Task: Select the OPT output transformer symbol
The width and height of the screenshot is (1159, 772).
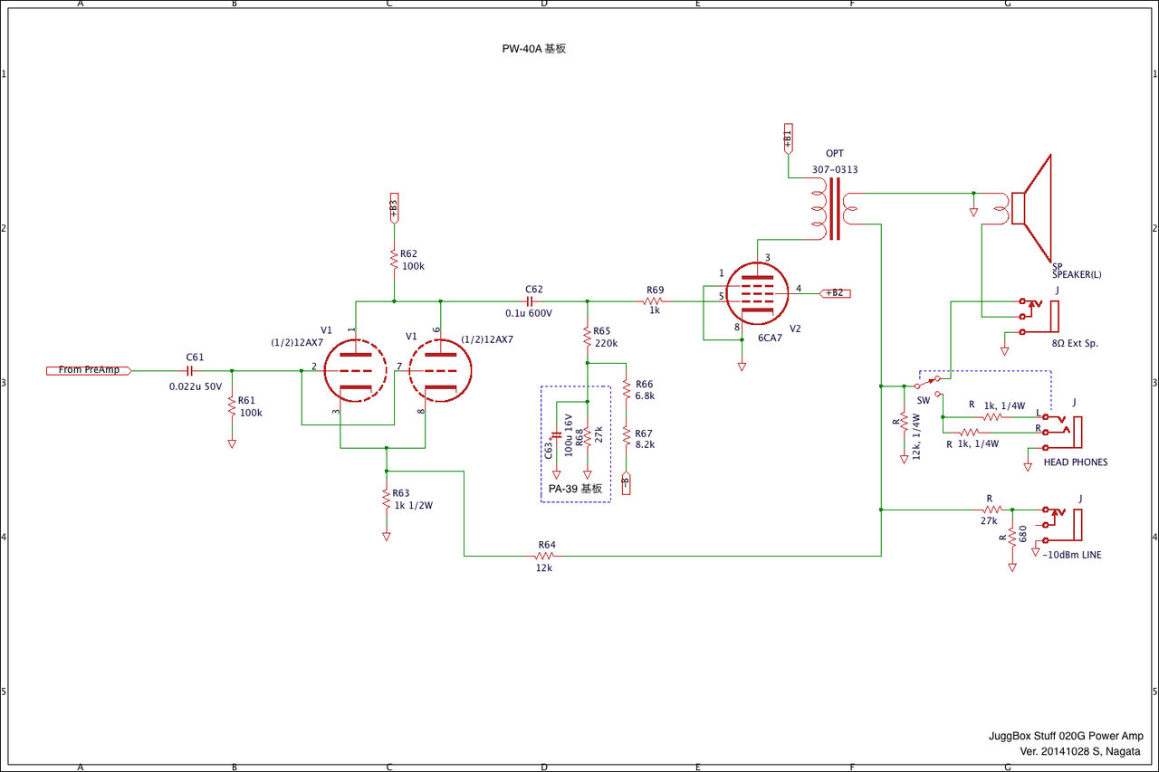Action: 834,209
